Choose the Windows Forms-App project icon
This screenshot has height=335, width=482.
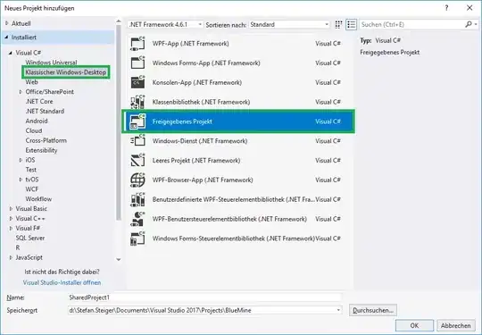[x=137, y=63]
